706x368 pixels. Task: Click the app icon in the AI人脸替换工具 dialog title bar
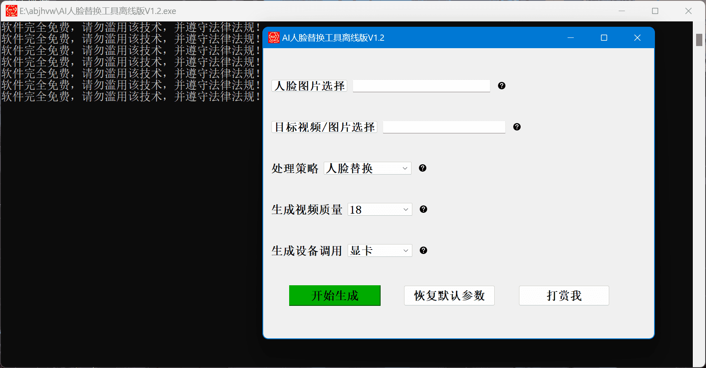pyautogui.click(x=274, y=38)
